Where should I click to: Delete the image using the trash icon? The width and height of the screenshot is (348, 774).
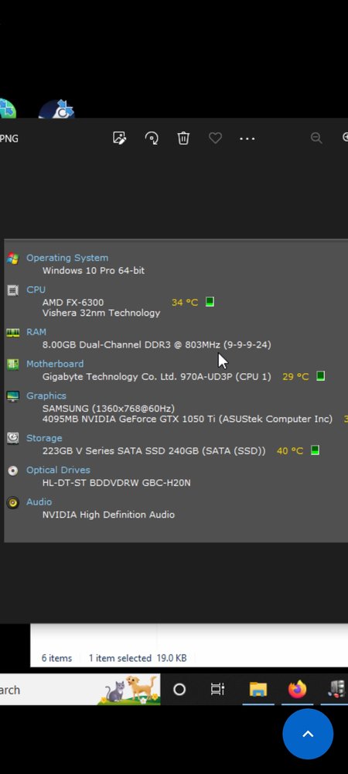pos(183,139)
